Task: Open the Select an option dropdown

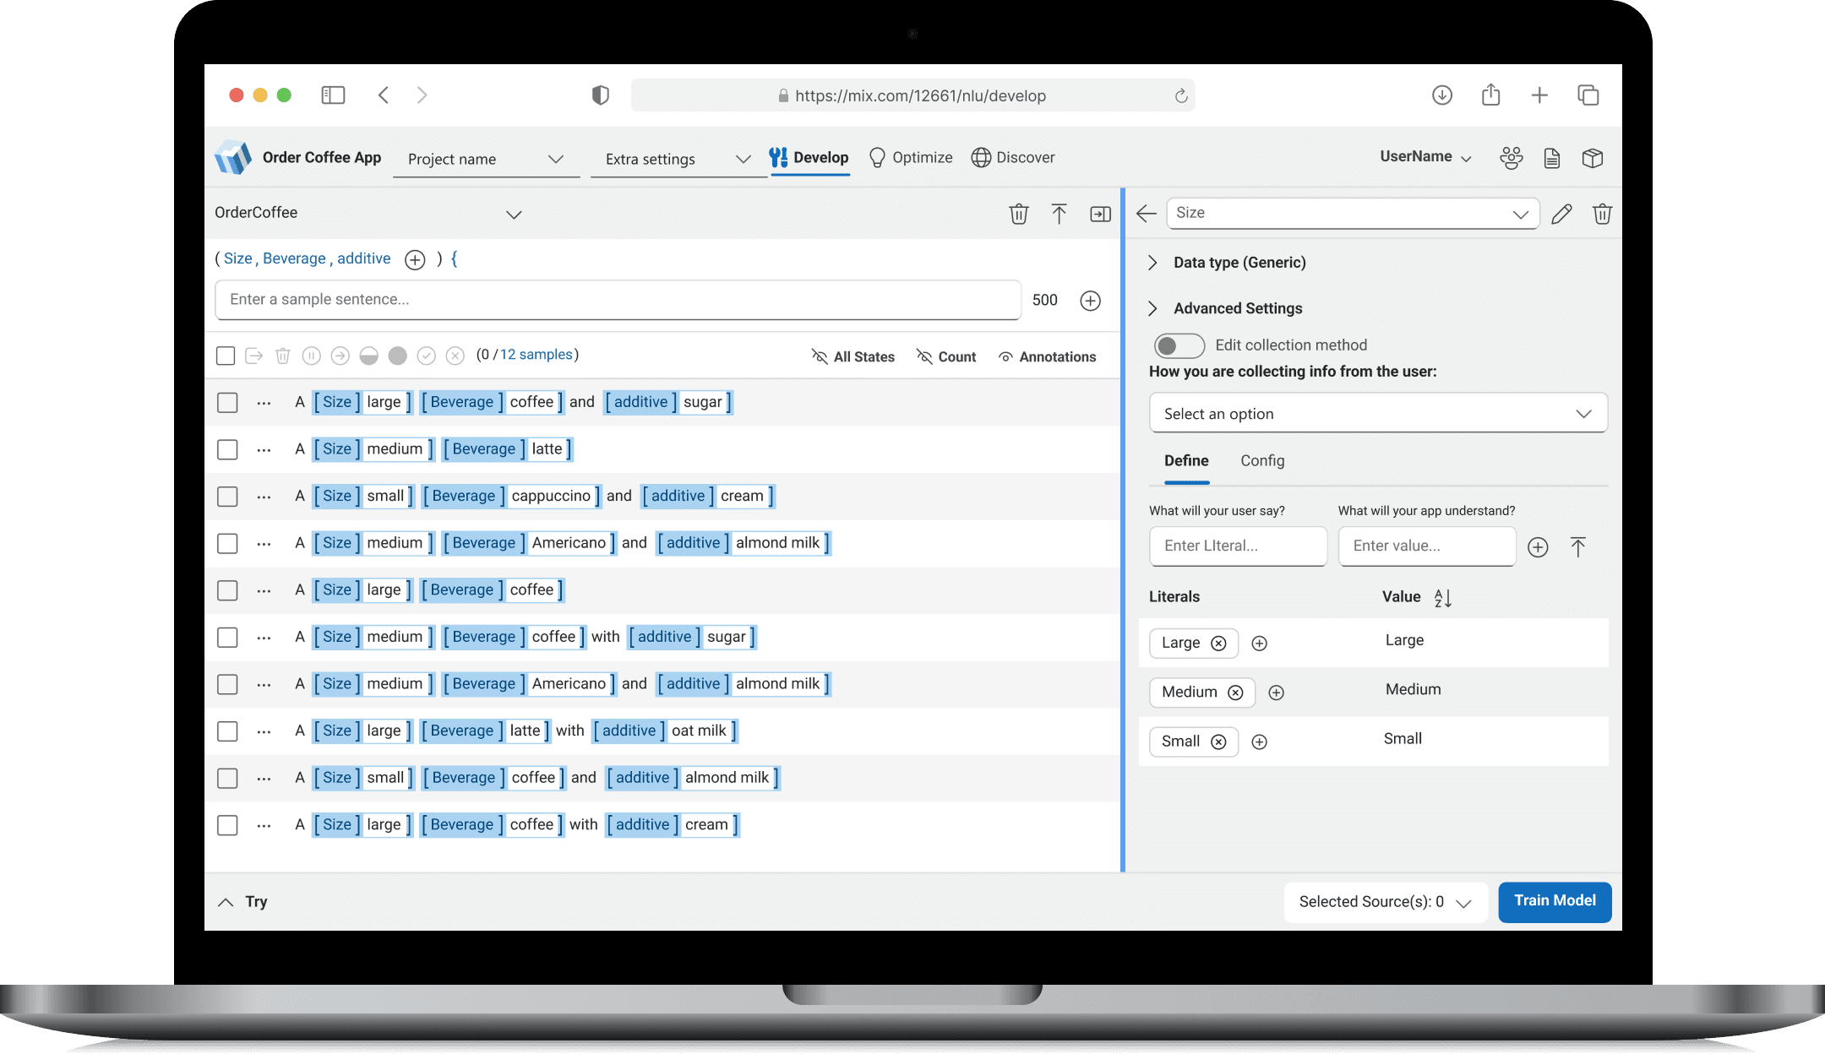Action: (x=1377, y=414)
